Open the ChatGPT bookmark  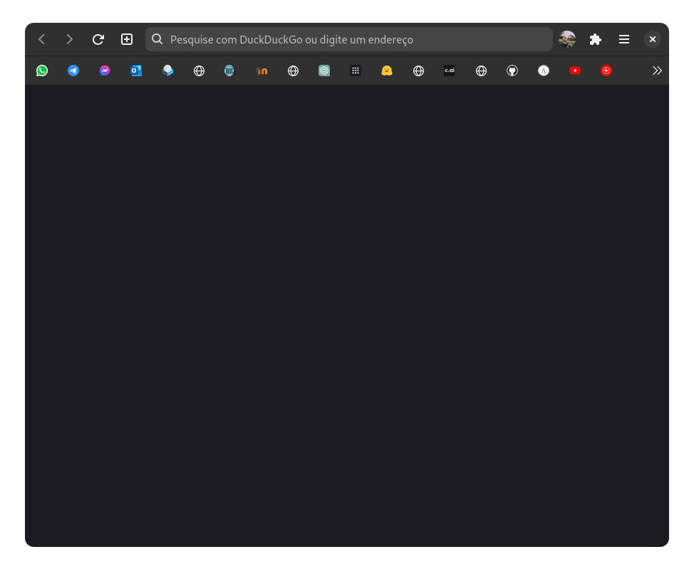point(324,71)
